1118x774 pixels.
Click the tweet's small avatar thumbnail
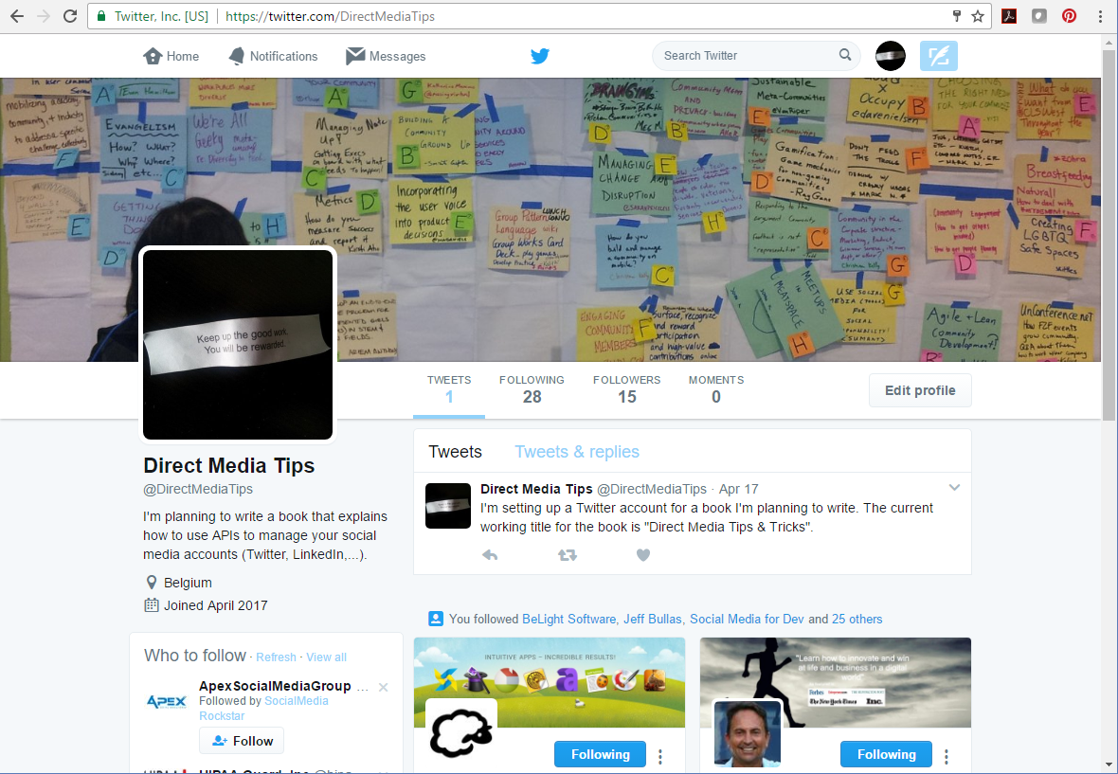coord(448,506)
